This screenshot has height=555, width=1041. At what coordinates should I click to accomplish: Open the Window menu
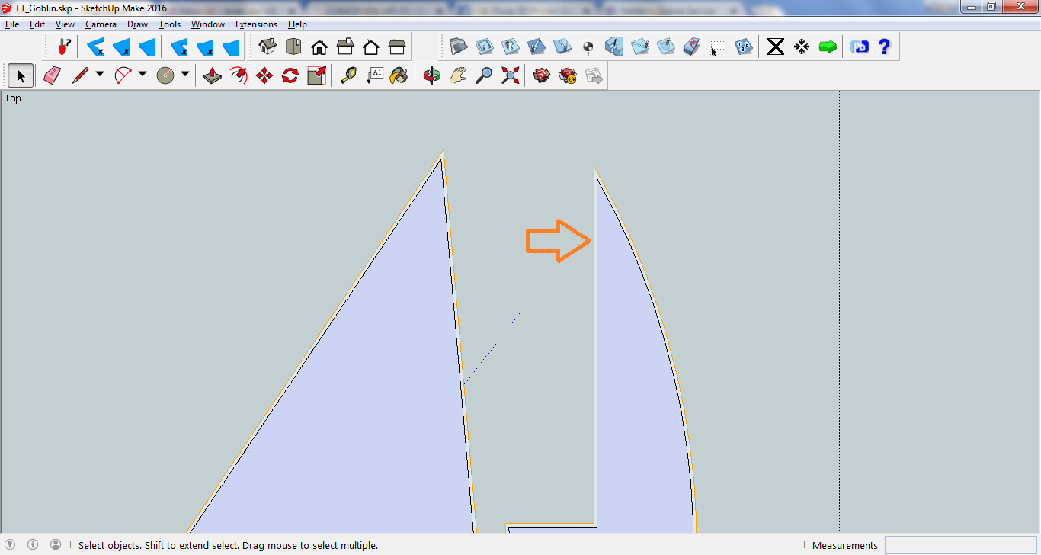(207, 24)
